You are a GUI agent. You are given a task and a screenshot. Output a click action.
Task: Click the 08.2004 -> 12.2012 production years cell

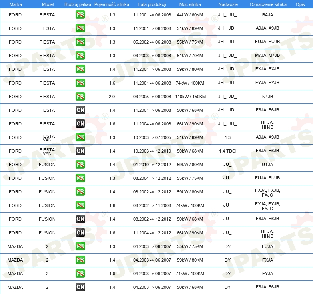pos(152,178)
